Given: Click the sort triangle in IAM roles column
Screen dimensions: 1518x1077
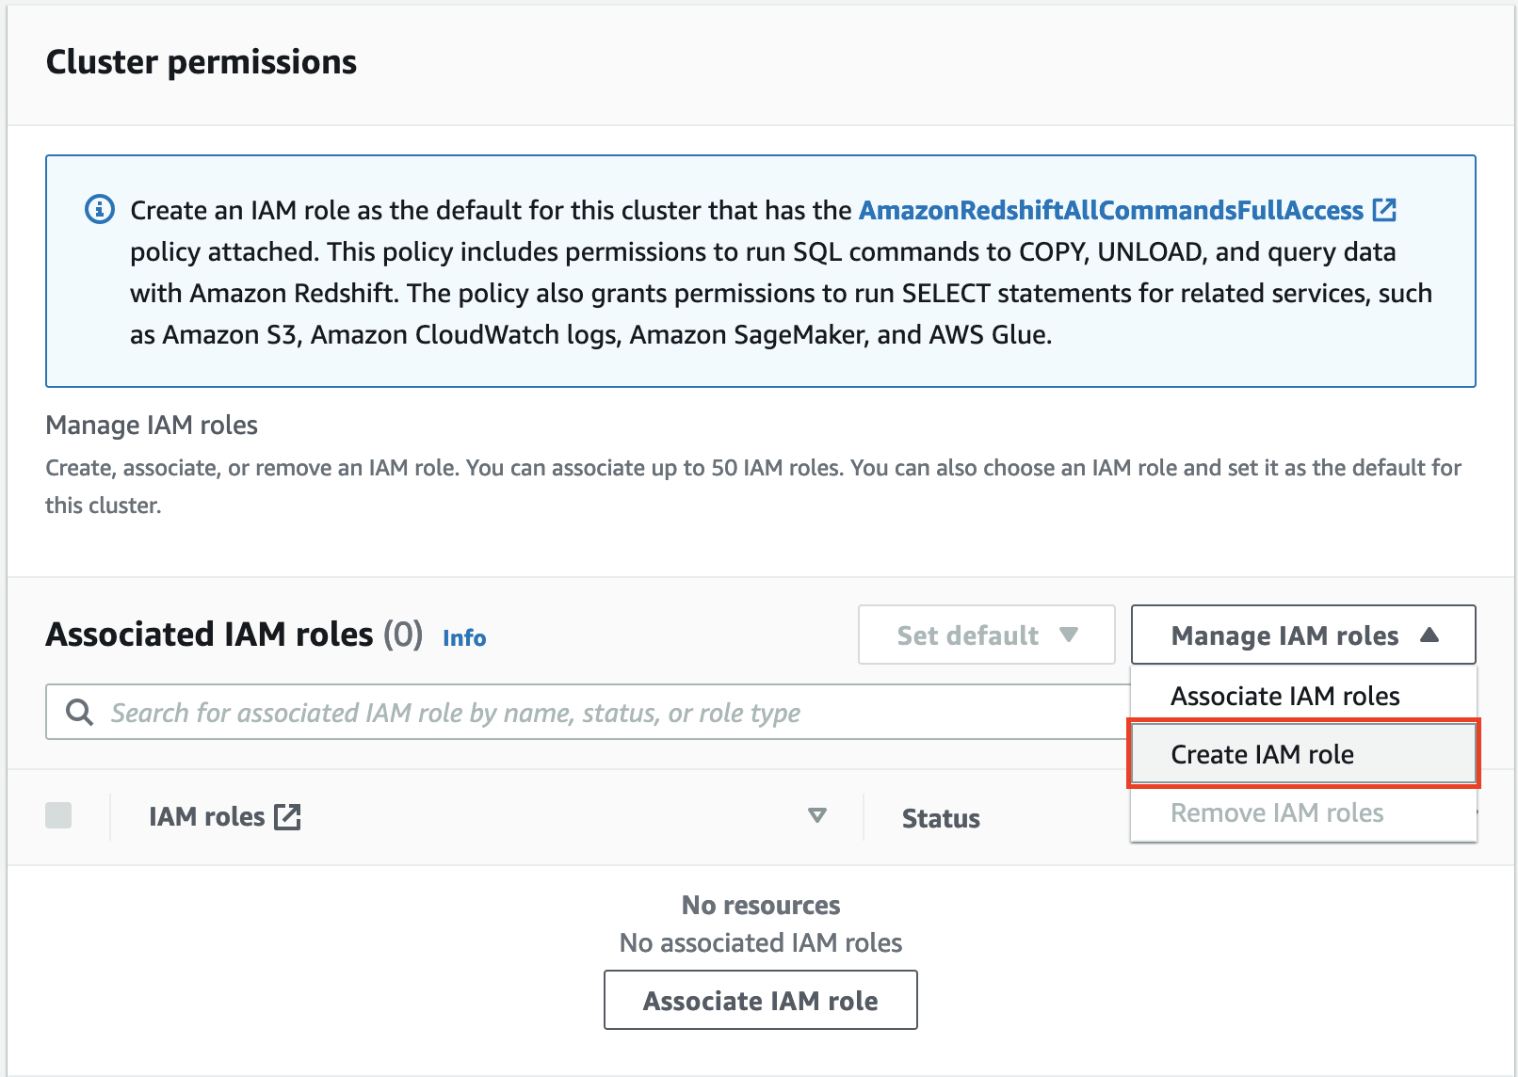Looking at the screenshot, I should (817, 816).
